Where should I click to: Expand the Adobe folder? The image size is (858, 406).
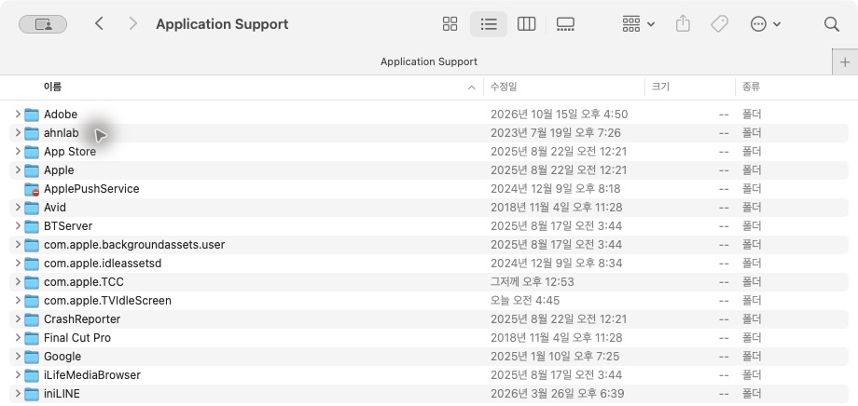coord(18,115)
